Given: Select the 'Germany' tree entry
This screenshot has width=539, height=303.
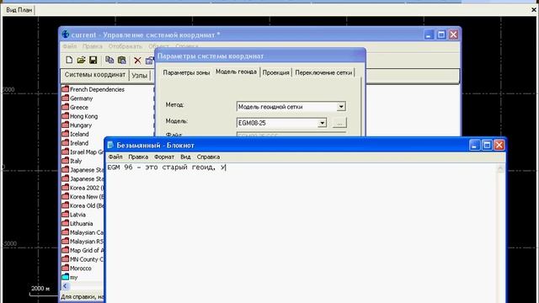Looking at the screenshot, I should pyautogui.click(x=82, y=98).
